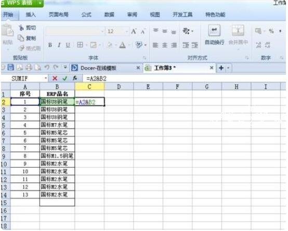The height and width of the screenshot is (231, 288).
Task: Click the decrease font size icon
Action: click(x=143, y=32)
